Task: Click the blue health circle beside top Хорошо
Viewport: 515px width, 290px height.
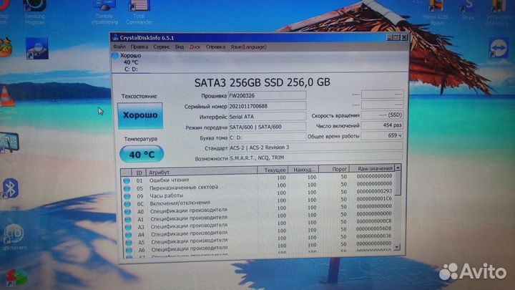Action: [115, 56]
